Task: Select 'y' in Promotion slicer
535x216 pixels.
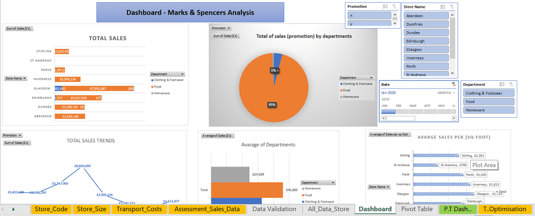Action: pos(369,23)
